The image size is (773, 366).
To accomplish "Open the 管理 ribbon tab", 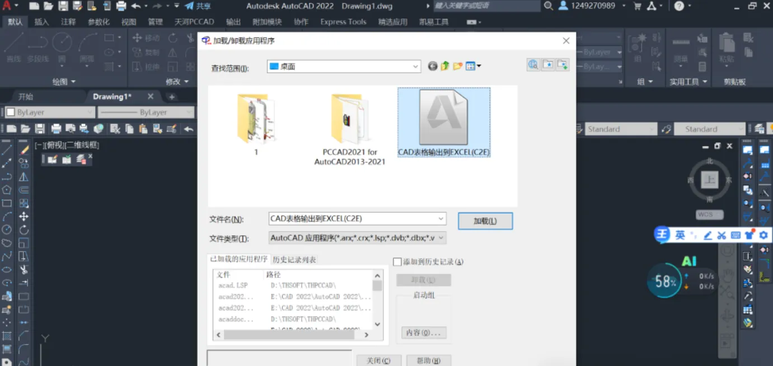I will point(155,22).
